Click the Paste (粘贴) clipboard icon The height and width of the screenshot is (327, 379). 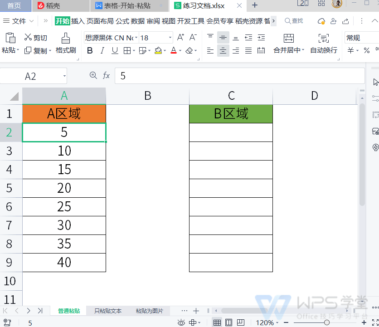(x=10, y=38)
